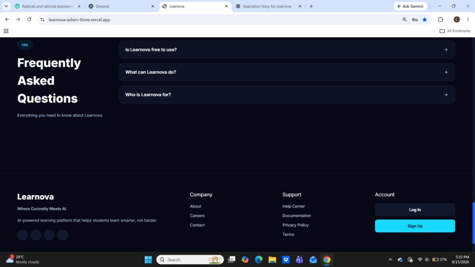Open the weather widget showing 29°C
The image size is (475, 267).
pos(24,259)
